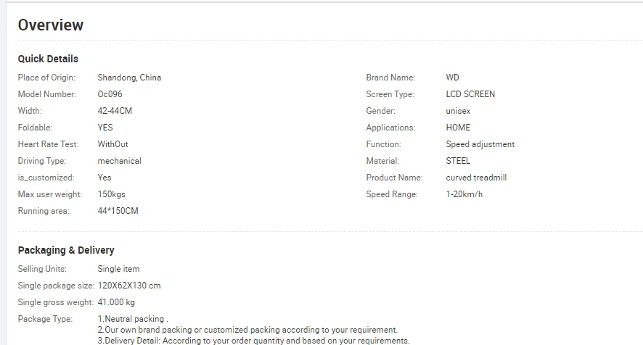Click the 42-44CM width value

(115, 111)
